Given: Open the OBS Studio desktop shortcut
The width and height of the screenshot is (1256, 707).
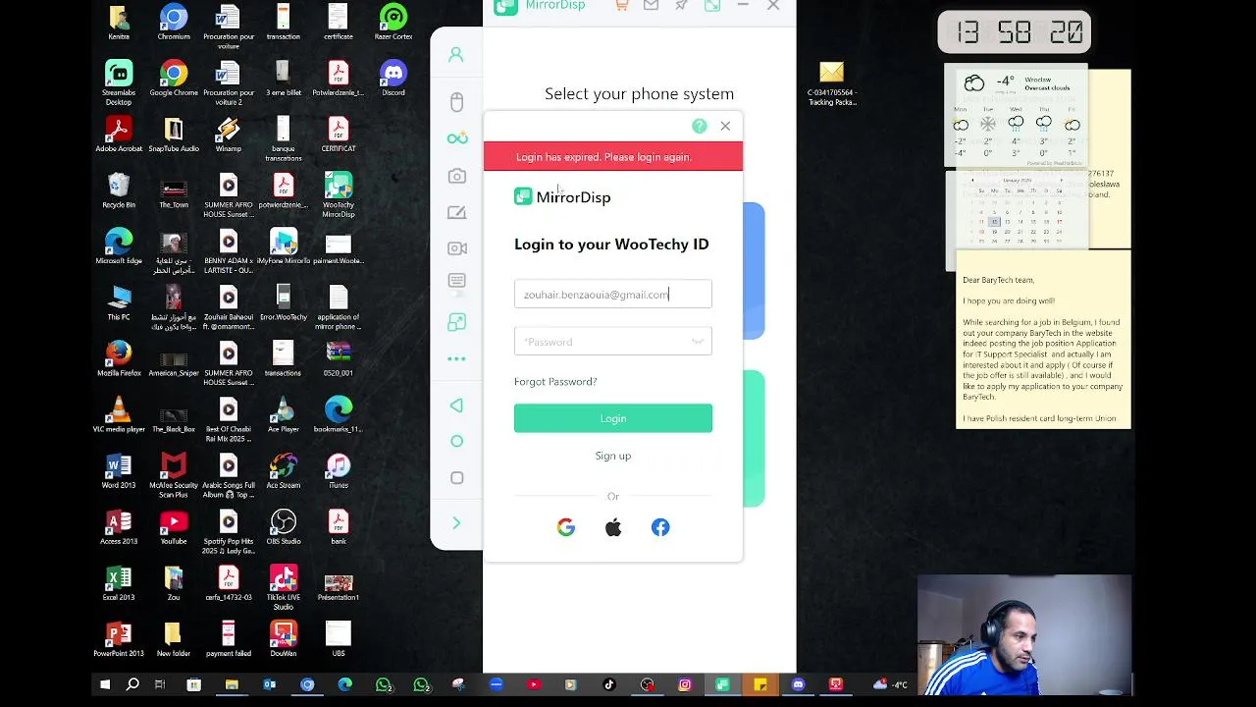Looking at the screenshot, I should (284, 527).
